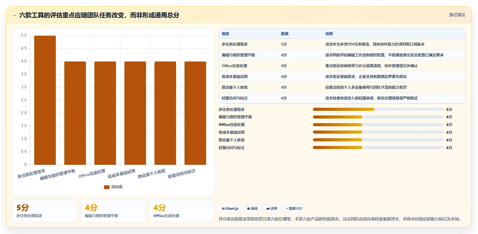478x234 pixels.
Task: Open the 4分 编辑与组织管理平衡 data card
Action: click(113, 211)
